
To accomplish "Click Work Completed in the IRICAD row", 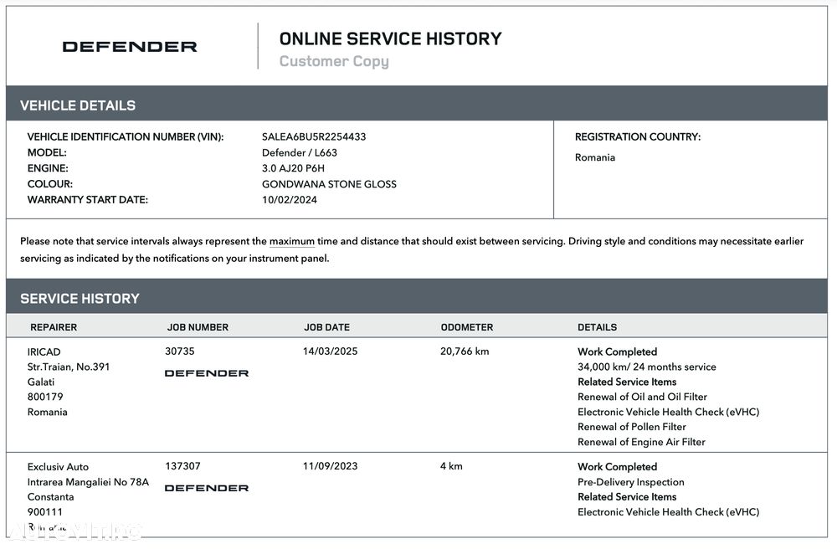I will pyautogui.click(x=617, y=352).
